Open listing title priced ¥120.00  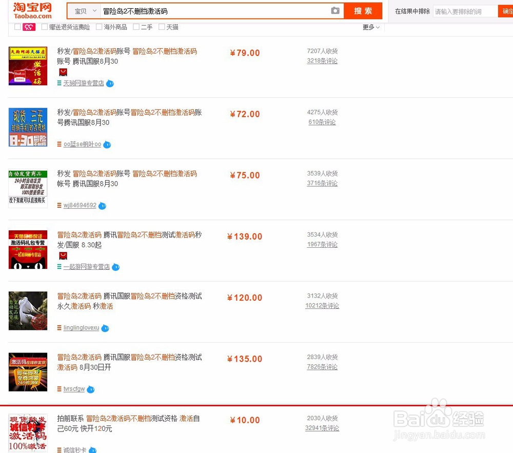point(130,301)
